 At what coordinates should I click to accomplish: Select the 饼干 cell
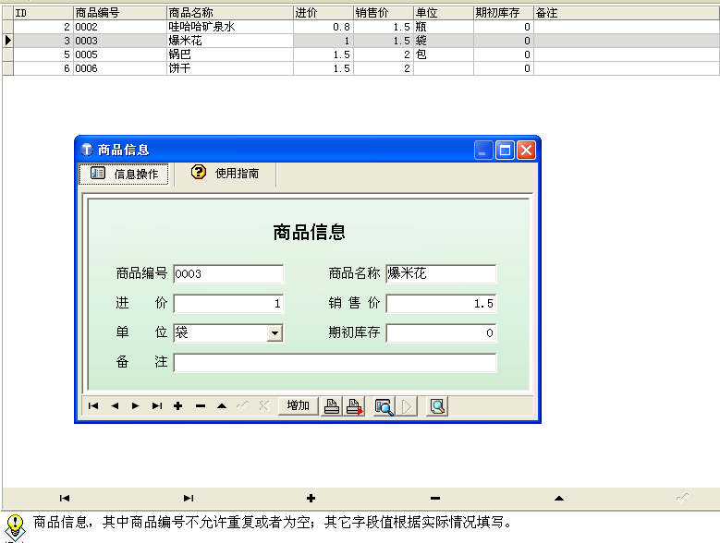(229, 68)
